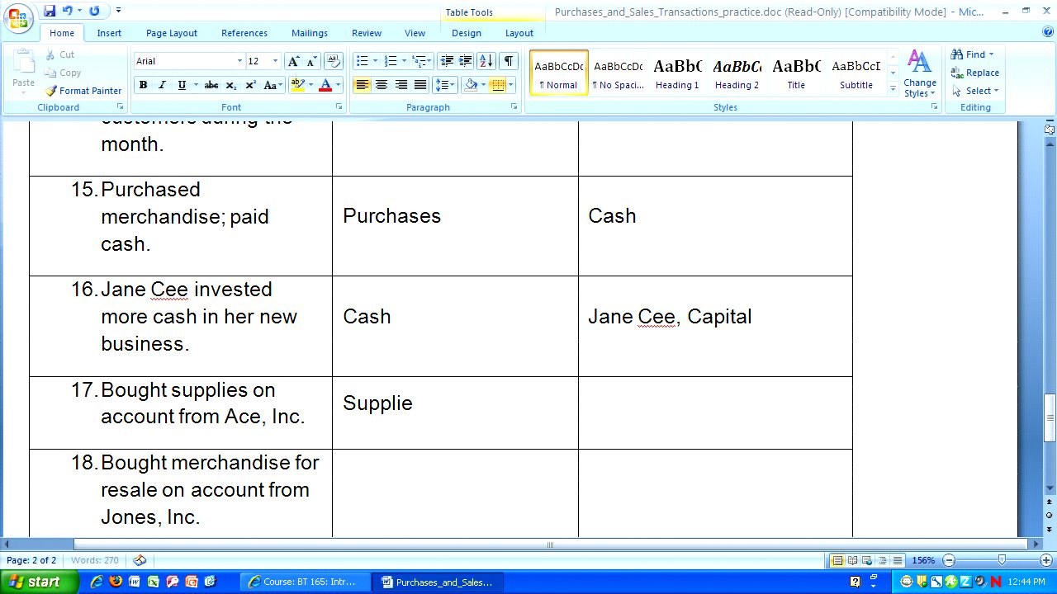The height and width of the screenshot is (594, 1057).
Task: Click the zoom slider handle
Action: point(1001,561)
